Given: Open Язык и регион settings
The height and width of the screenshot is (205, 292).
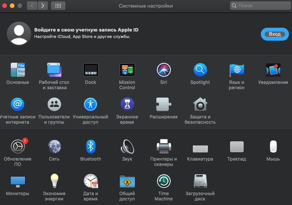Looking at the screenshot, I should [x=237, y=70].
